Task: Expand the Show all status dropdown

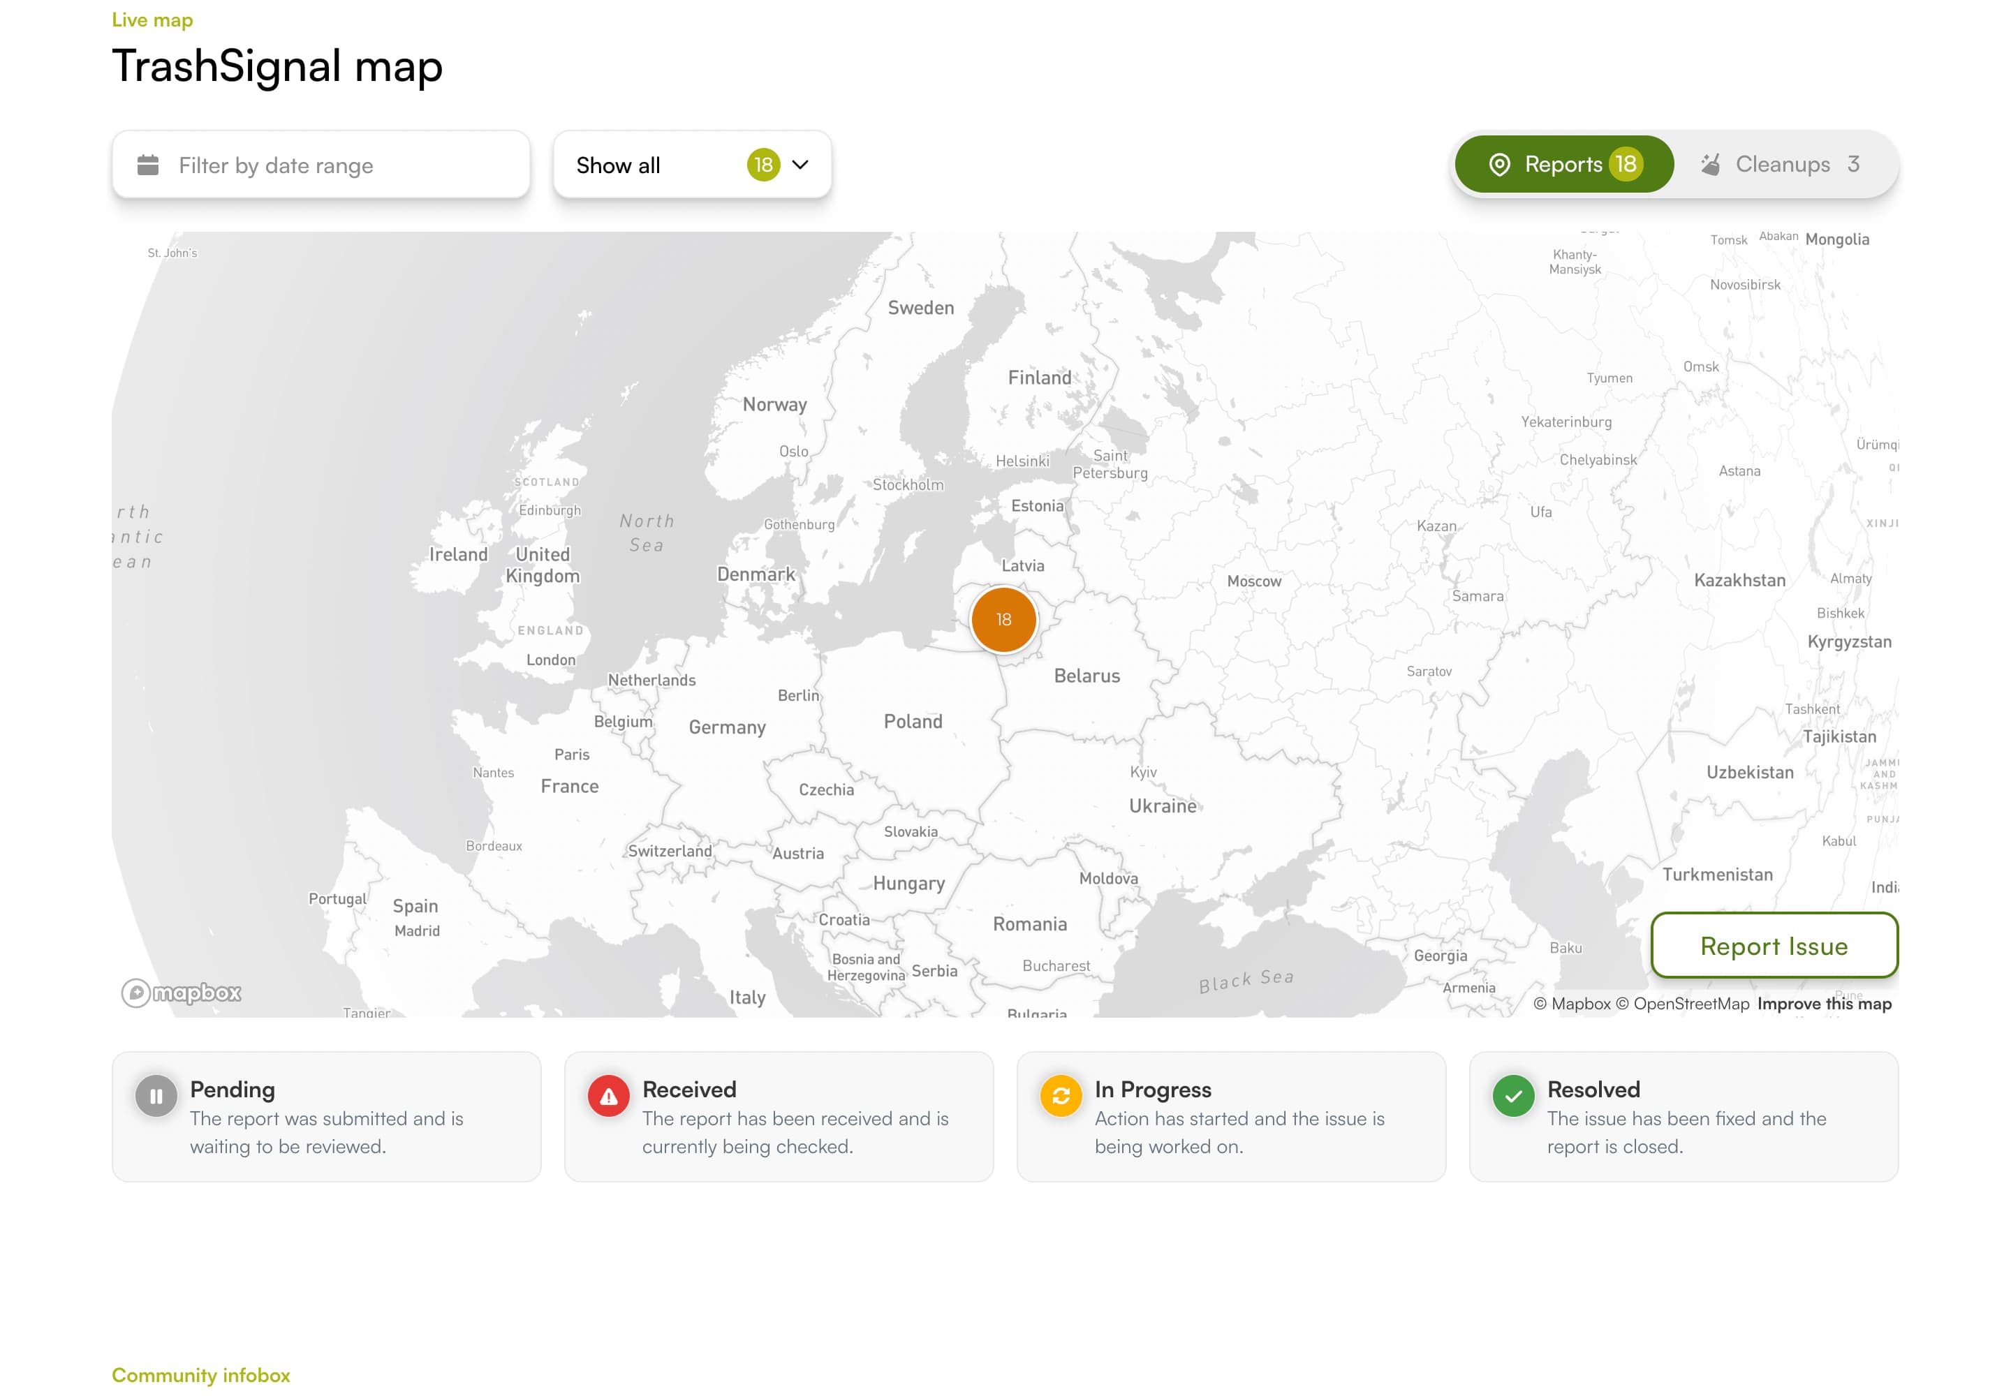Action: click(692, 165)
